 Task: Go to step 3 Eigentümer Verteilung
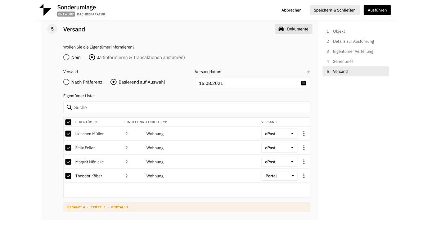coord(356,51)
